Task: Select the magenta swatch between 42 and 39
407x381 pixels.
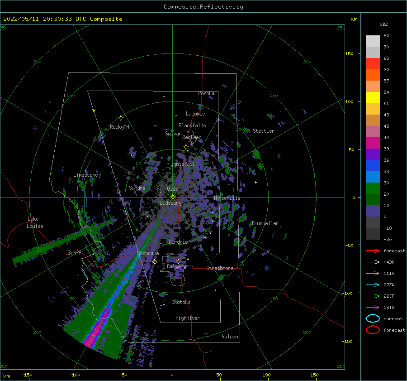Action: [x=373, y=143]
